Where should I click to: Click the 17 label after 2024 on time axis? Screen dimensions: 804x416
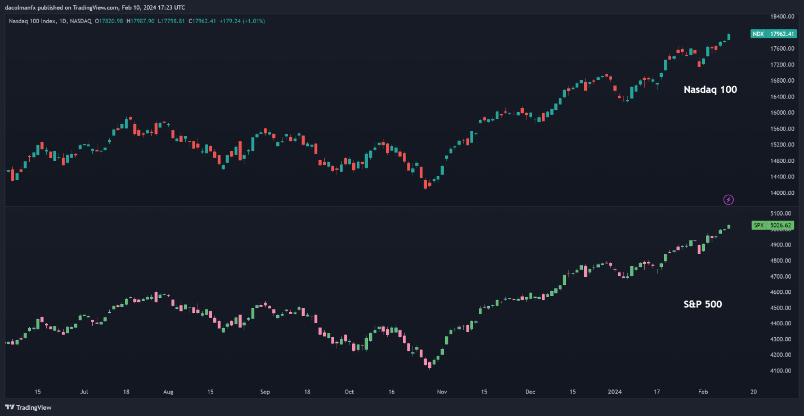[x=656, y=391]
